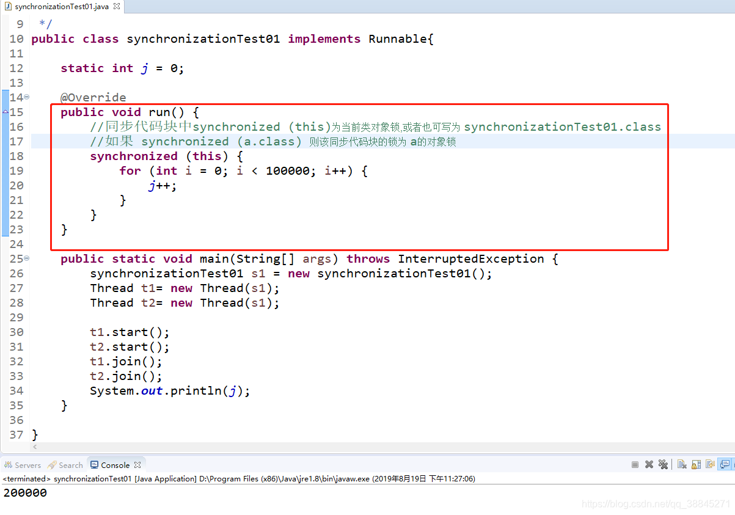This screenshot has height=515, width=735.
Task: Click '200000' output in the console
Action: [25, 492]
